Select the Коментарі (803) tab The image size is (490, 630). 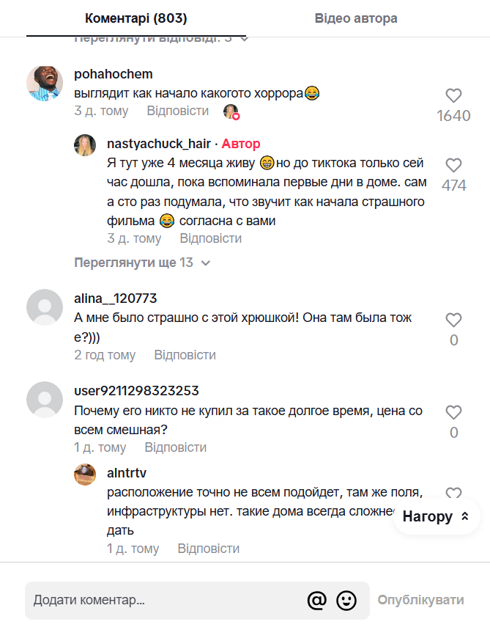click(136, 18)
